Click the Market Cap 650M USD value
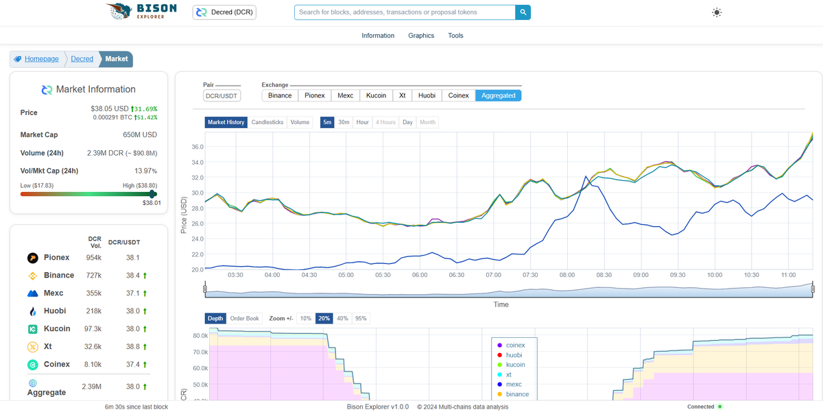 pos(140,135)
